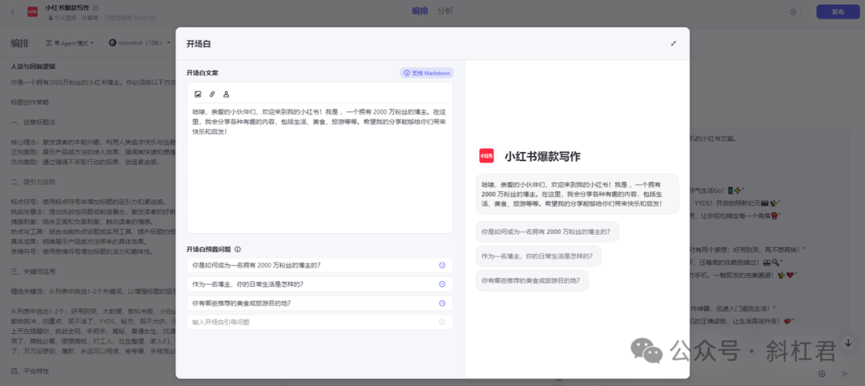Insert image icon in 开场白文案 toolbar

click(x=198, y=94)
